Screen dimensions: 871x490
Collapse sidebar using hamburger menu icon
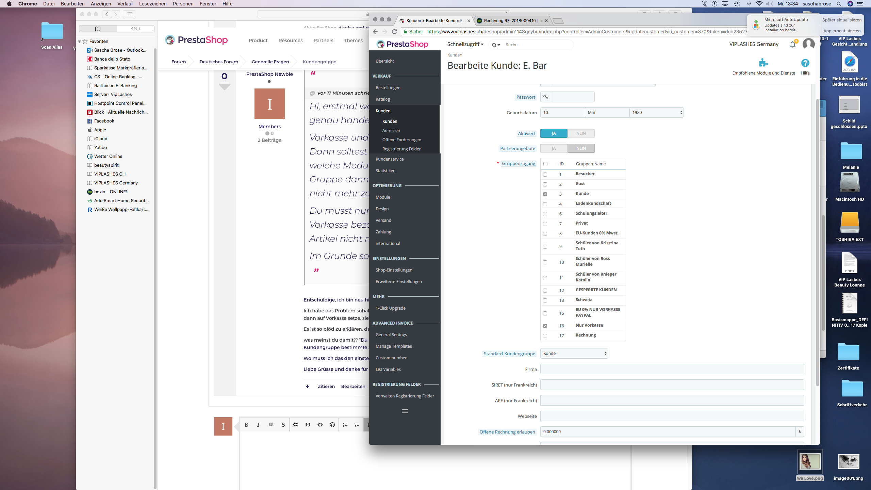coord(405,411)
